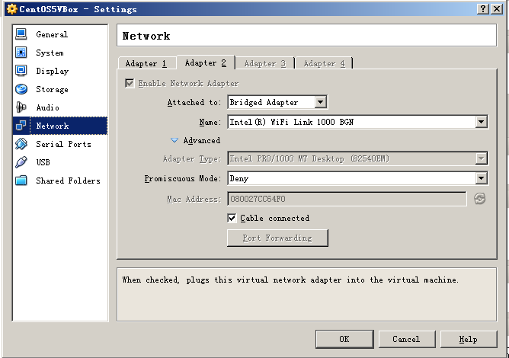509x358 pixels.
Task: Click the General monitor icon in sidebar
Action: 21,34
